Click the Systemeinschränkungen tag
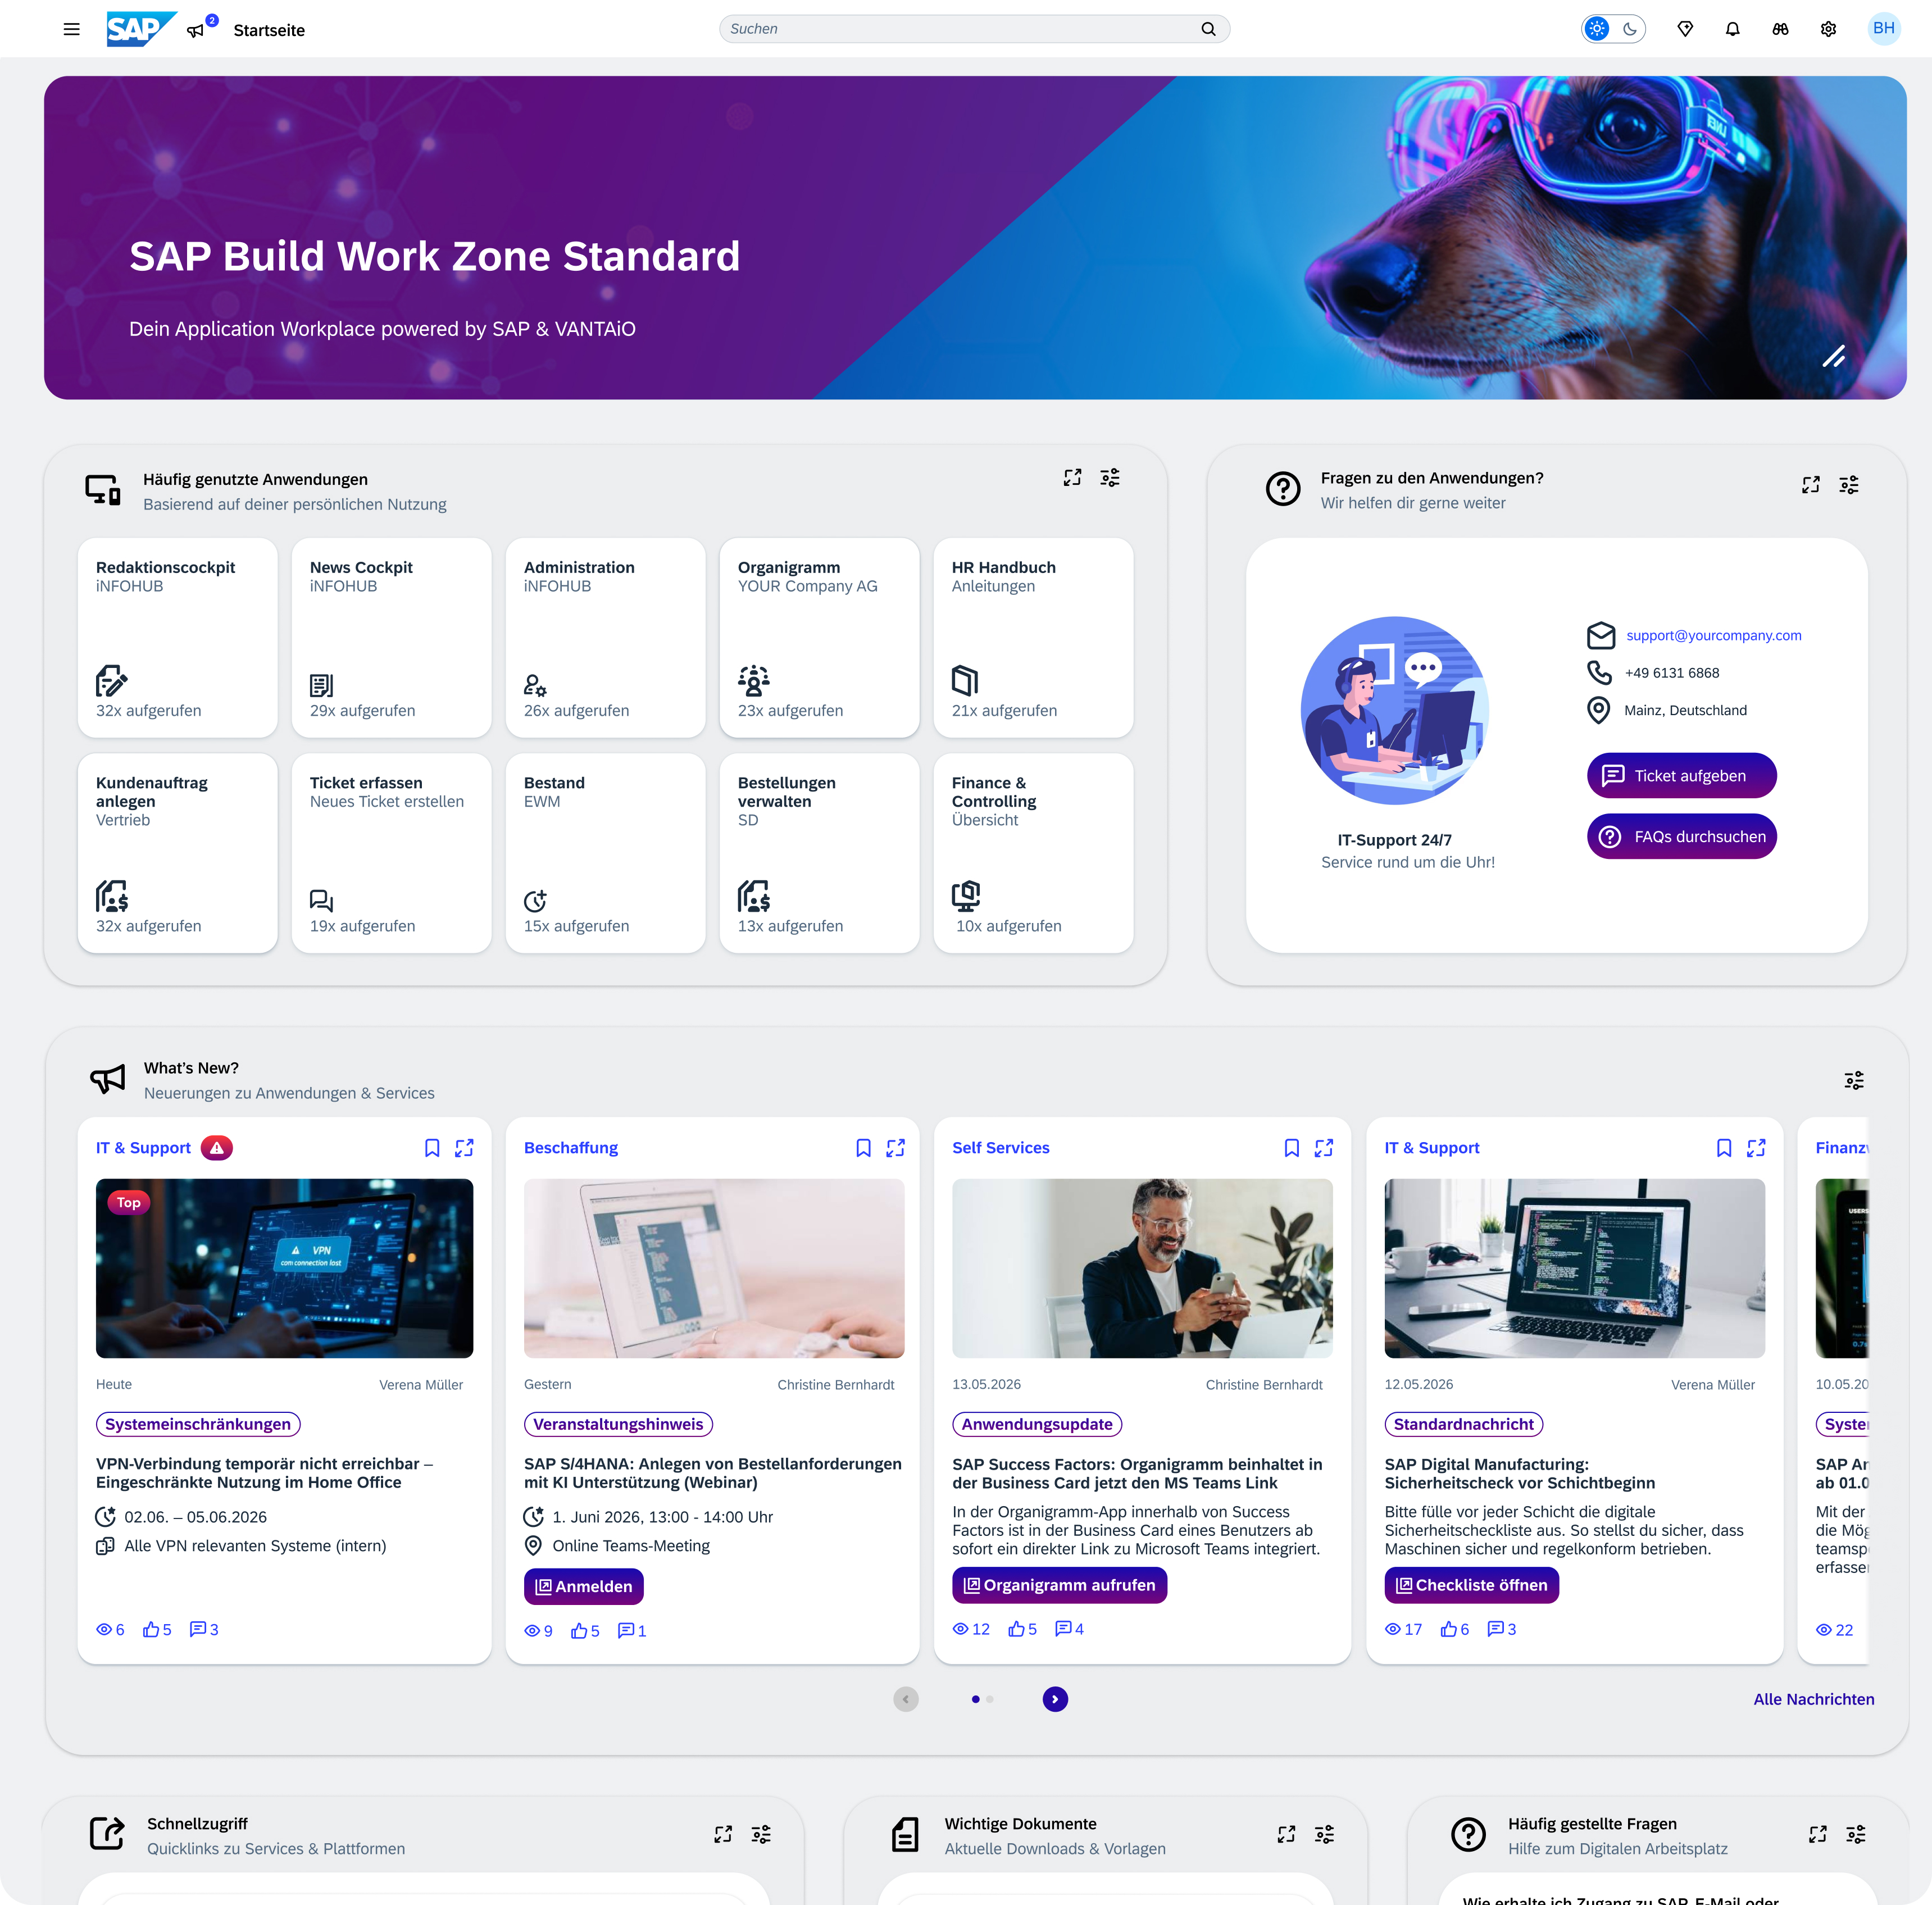 (198, 1424)
